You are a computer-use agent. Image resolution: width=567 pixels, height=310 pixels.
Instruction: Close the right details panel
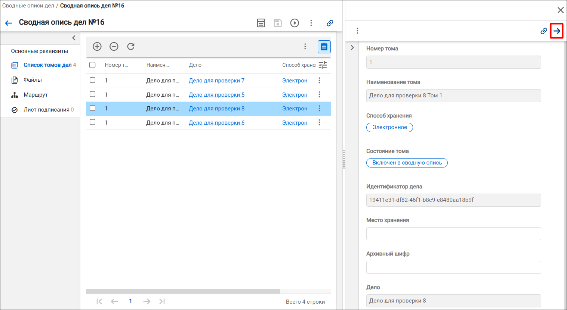click(560, 10)
